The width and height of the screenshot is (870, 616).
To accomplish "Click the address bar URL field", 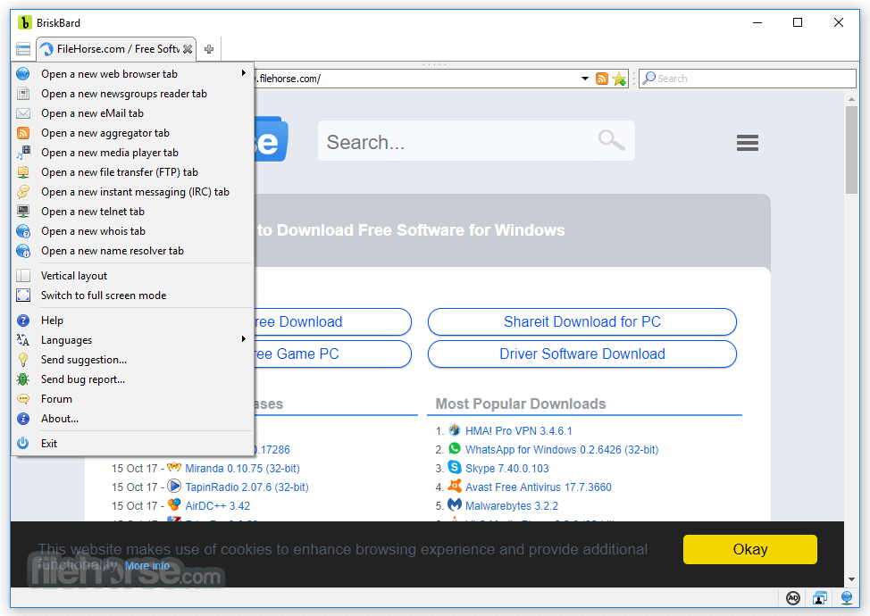I will tap(416, 79).
